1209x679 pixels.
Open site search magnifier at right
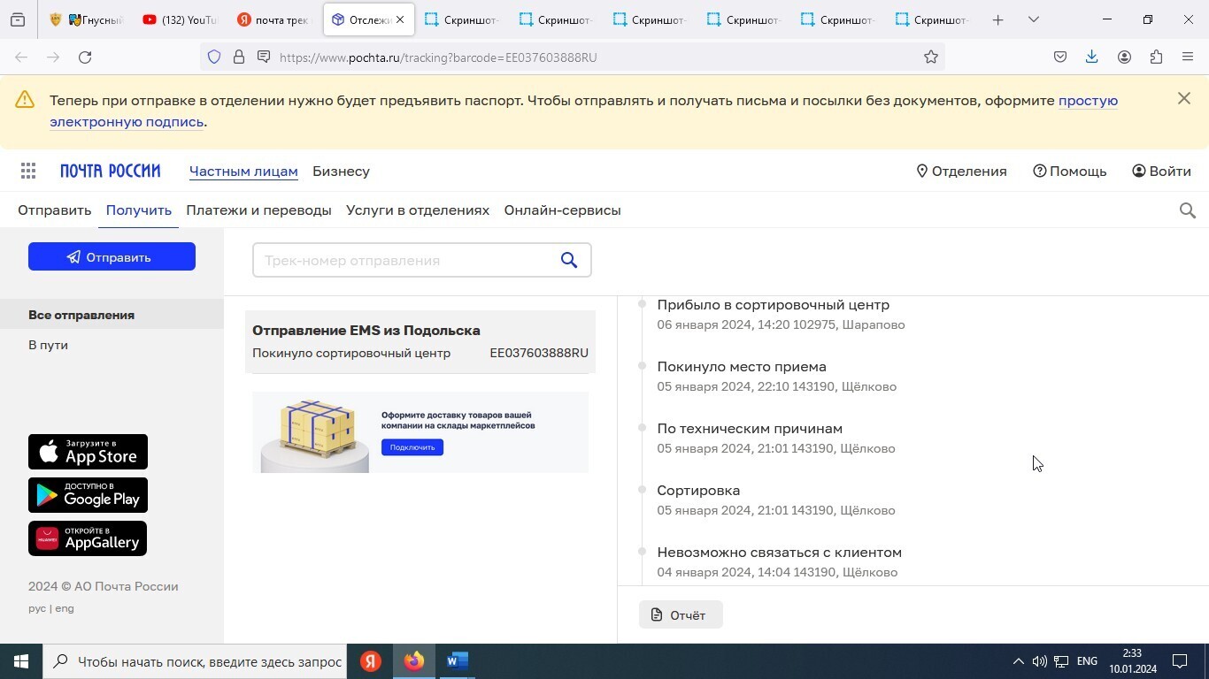click(1188, 210)
